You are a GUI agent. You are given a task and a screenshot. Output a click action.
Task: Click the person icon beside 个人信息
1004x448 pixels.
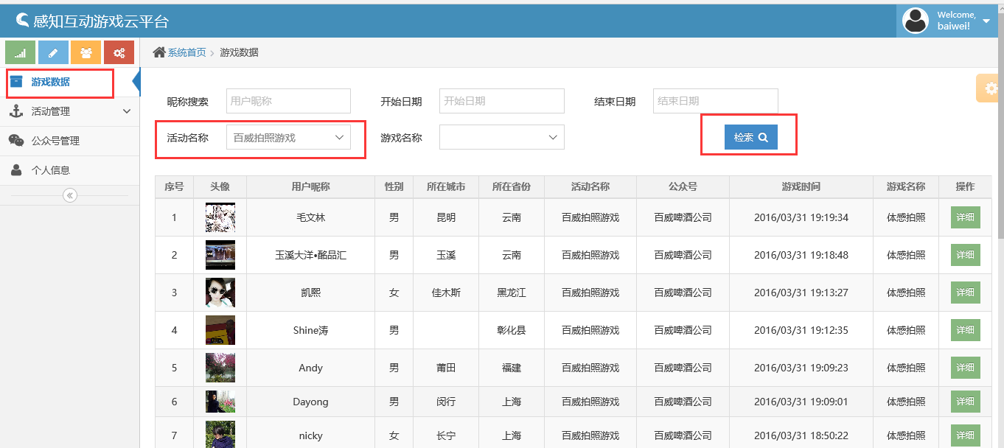coord(16,170)
